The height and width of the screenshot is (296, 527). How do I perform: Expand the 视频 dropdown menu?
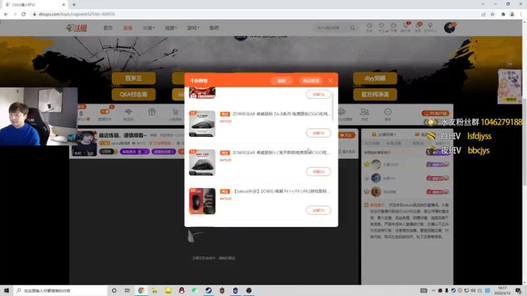click(x=171, y=28)
